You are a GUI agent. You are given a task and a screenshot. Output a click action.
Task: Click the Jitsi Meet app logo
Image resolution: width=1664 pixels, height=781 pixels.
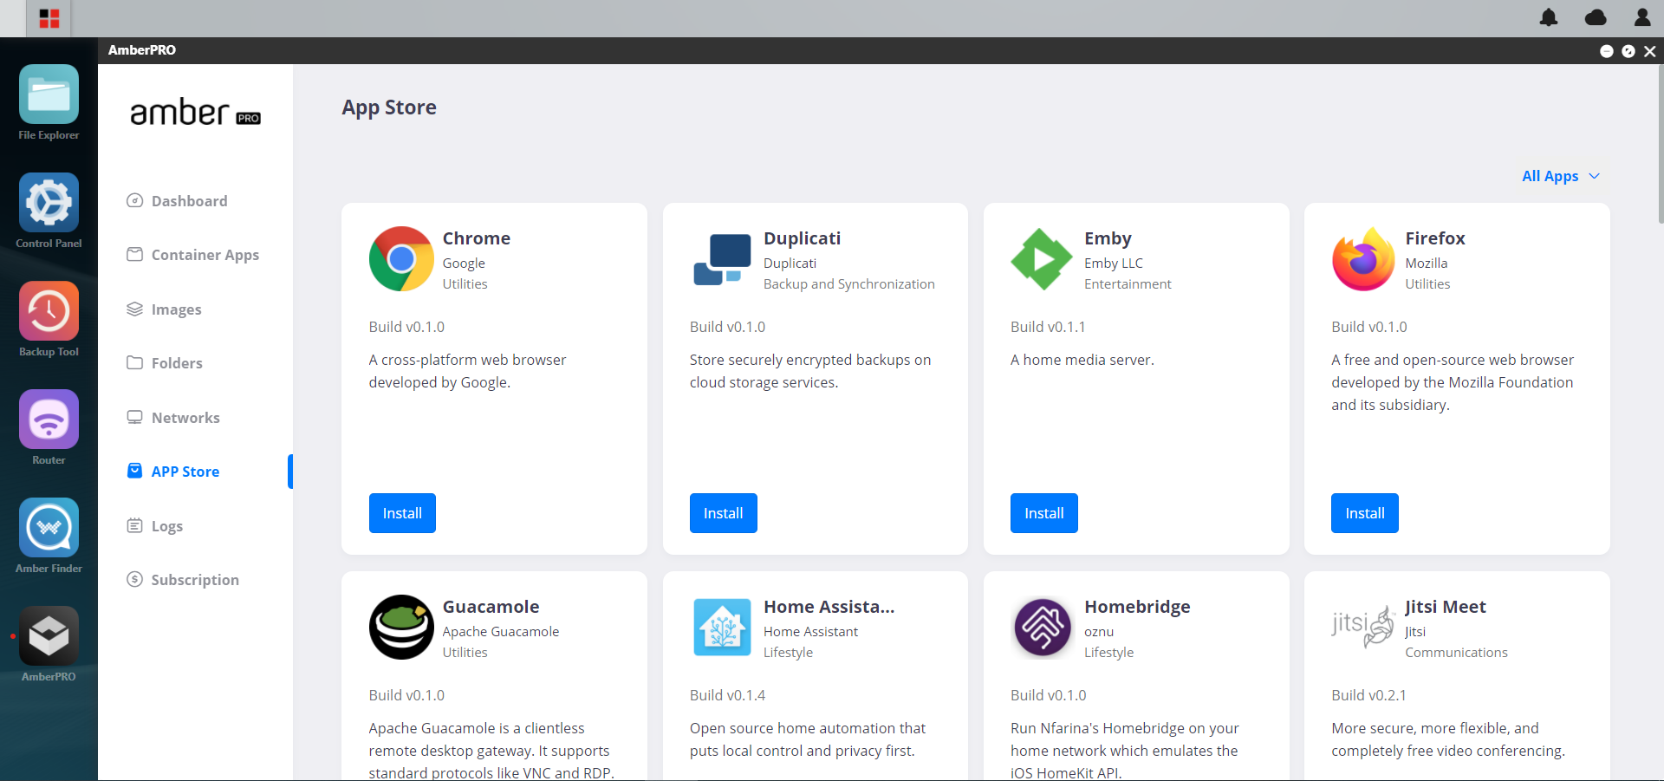tap(1363, 627)
